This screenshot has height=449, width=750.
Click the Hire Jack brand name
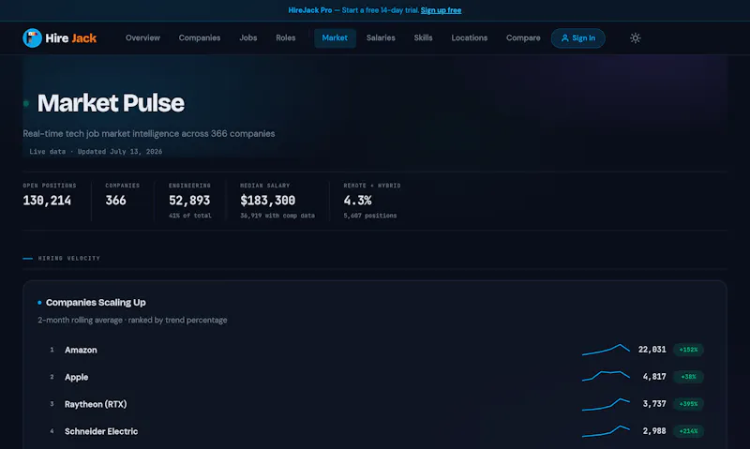[71, 37]
